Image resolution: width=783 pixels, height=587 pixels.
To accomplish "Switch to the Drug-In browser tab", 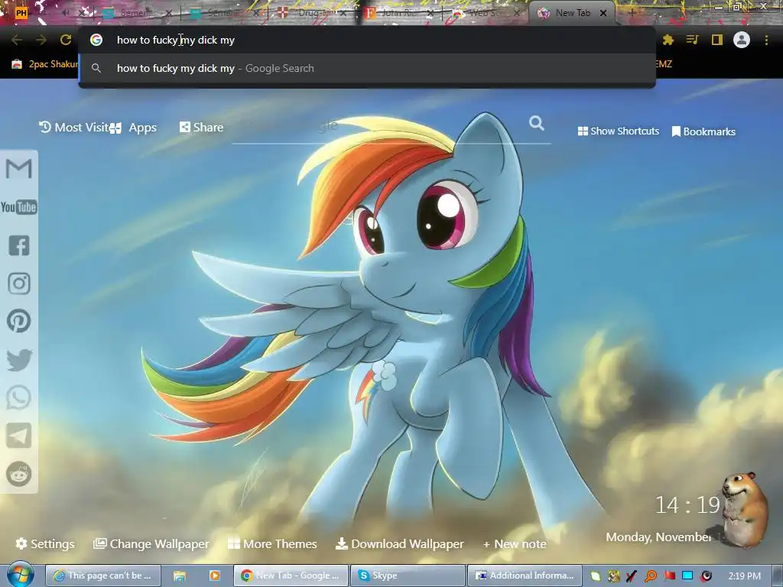I will pyautogui.click(x=312, y=13).
